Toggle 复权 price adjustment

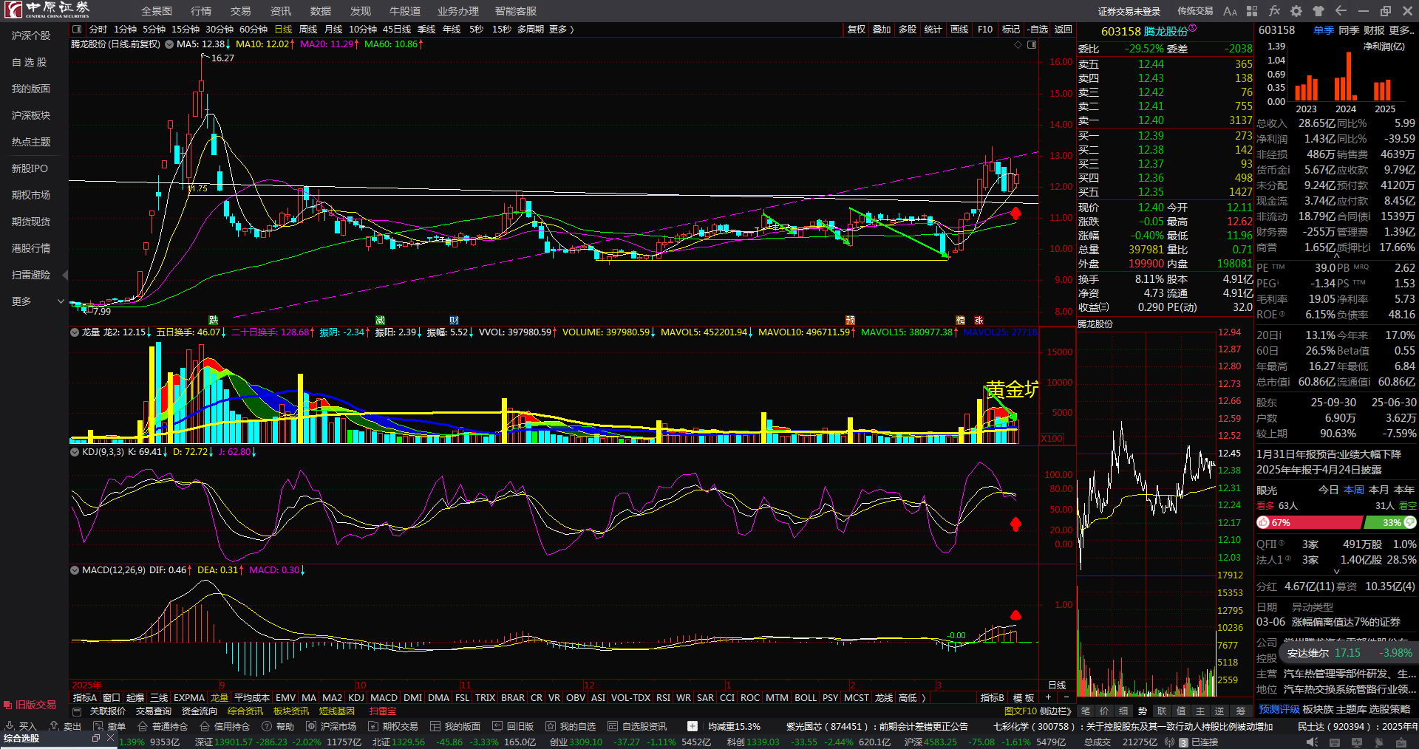tap(857, 30)
